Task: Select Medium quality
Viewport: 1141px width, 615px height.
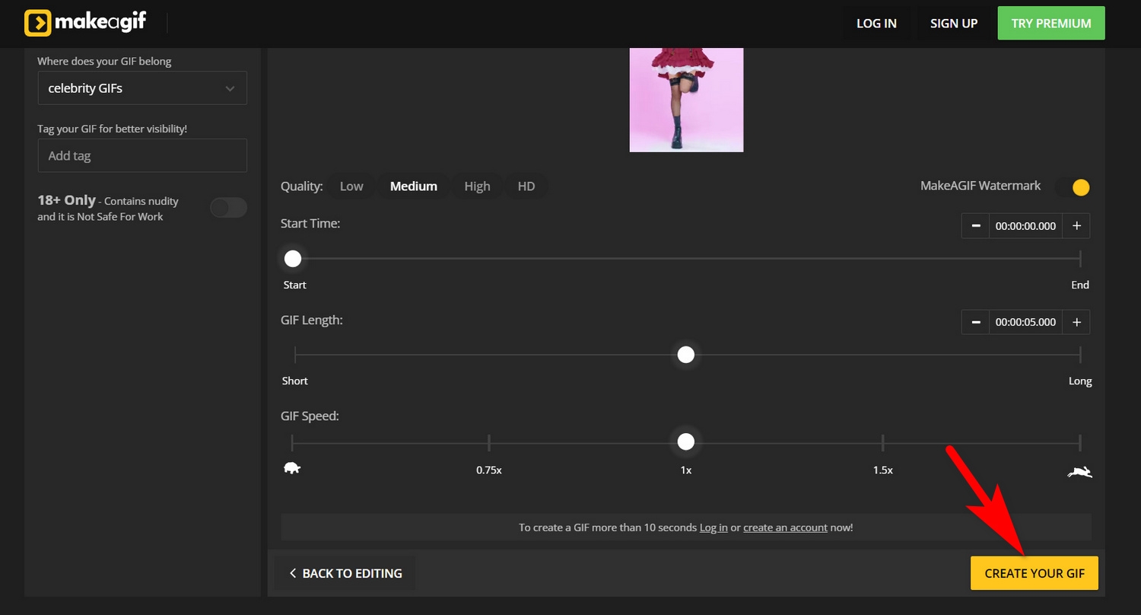Action: point(414,186)
